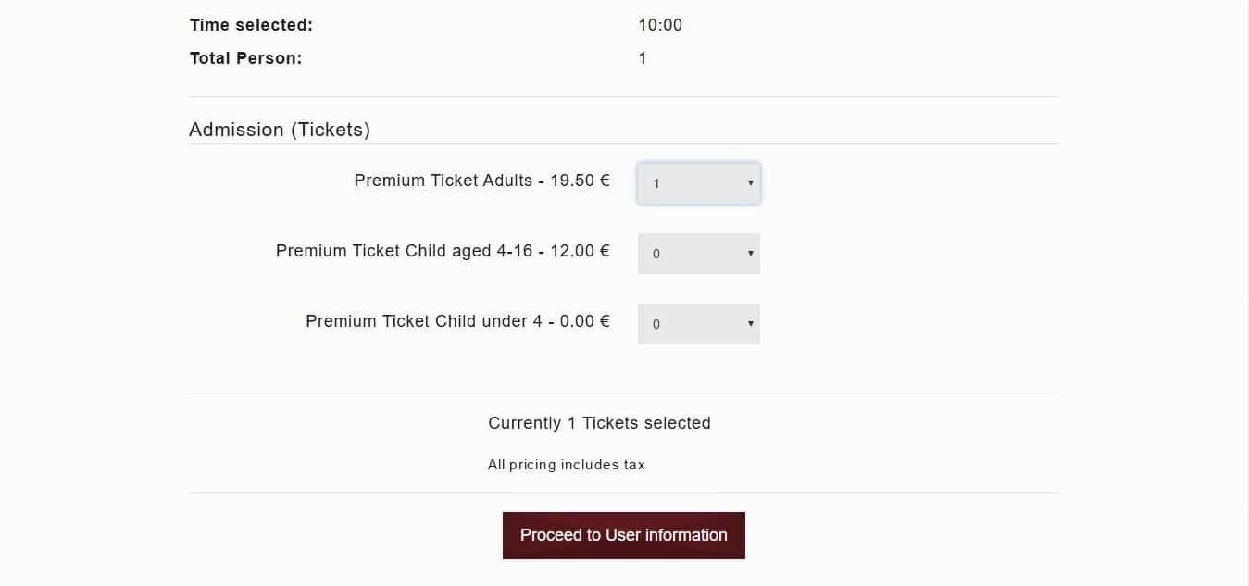This screenshot has width=1249, height=586.
Task: Click the arrow on the Adults ticket selector
Action: [x=750, y=183]
